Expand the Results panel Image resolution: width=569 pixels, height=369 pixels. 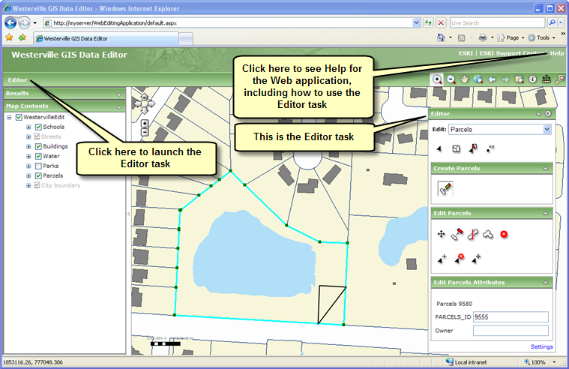coord(119,94)
